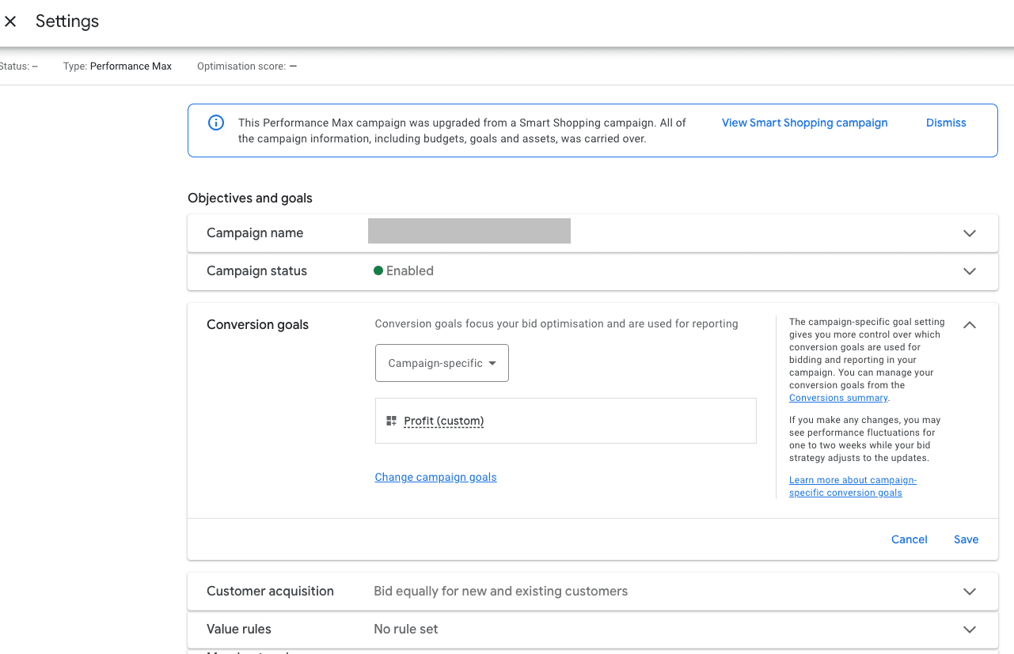Image resolution: width=1014 pixels, height=654 pixels.
Task: Click the Settings page title
Action: pyautogui.click(x=67, y=21)
